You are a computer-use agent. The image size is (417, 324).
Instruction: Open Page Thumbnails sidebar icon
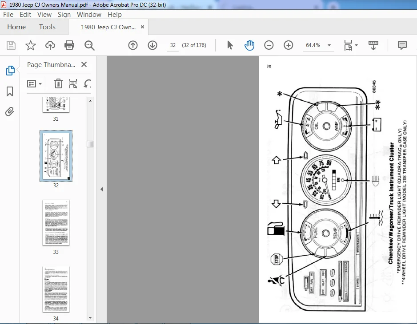[10, 71]
